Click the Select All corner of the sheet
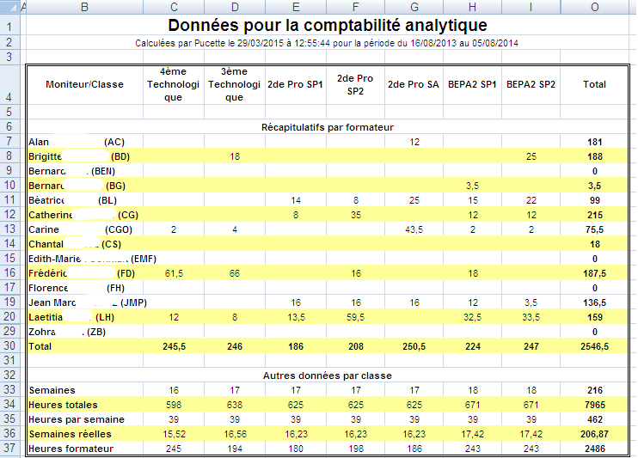The height and width of the screenshot is (458, 638). click(8, 7)
